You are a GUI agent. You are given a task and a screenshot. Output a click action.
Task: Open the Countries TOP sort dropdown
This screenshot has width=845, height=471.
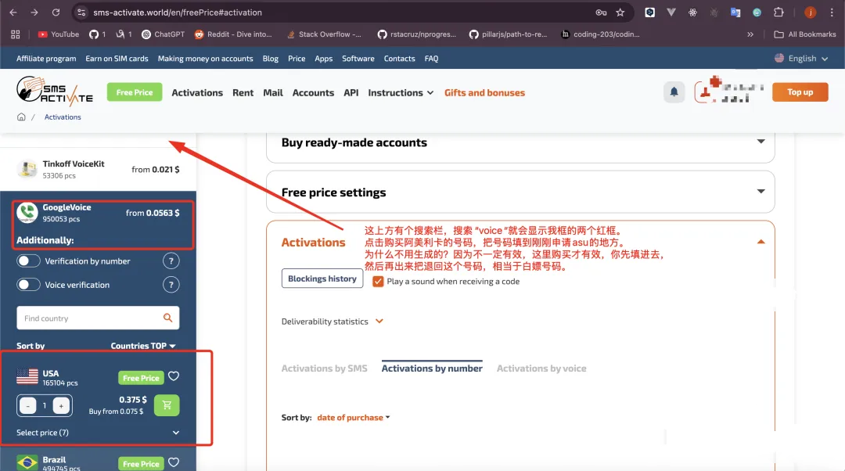[143, 346]
